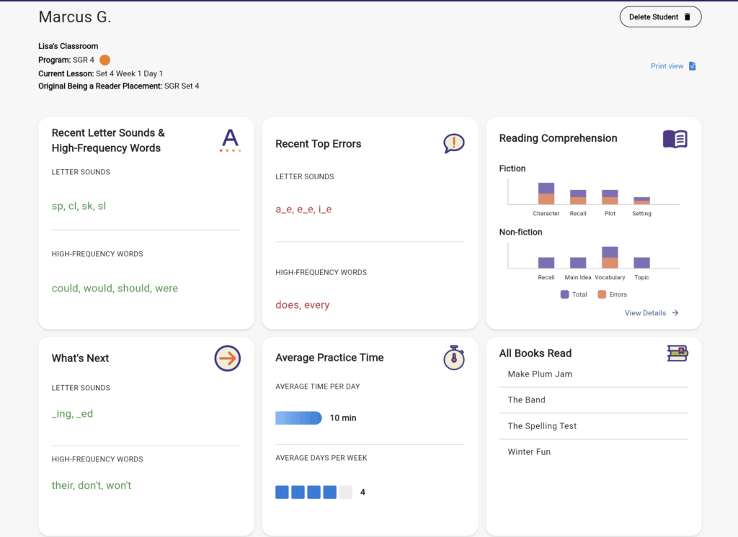Click the arrow next to View Details
Image resolution: width=738 pixels, height=537 pixels.
tap(675, 313)
